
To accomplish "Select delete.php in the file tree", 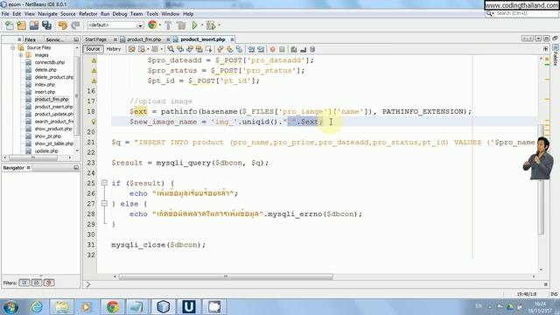I will (x=45, y=70).
